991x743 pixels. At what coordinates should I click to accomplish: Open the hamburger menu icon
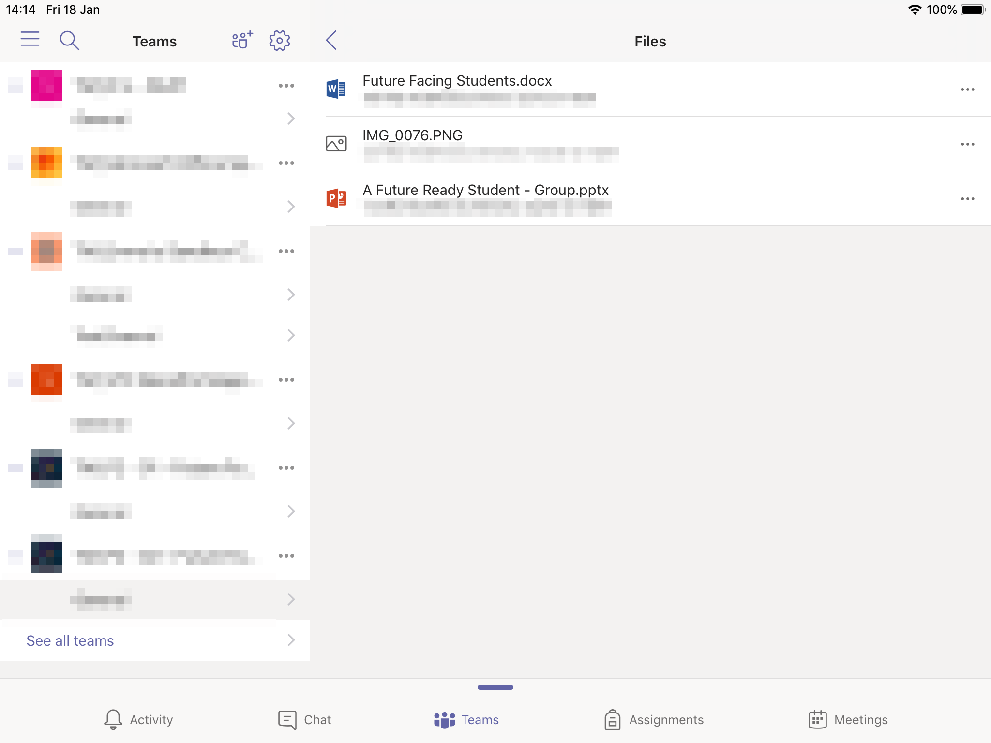click(30, 39)
